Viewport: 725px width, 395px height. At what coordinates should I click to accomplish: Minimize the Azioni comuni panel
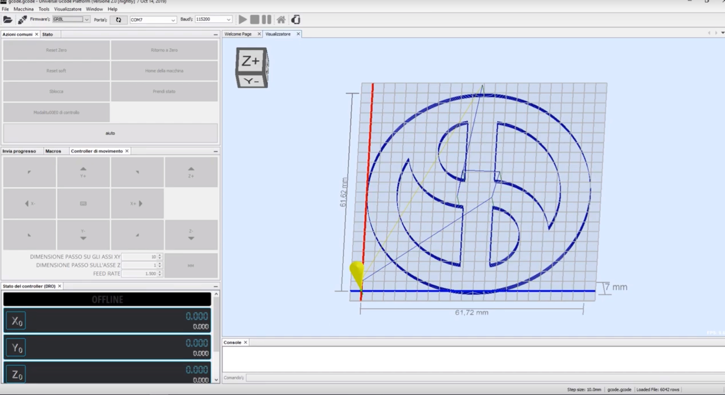click(216, 34)
